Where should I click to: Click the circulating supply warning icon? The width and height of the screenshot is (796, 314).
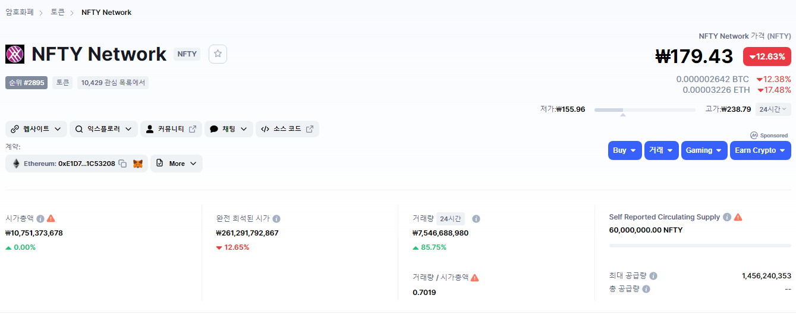pos(738,217)
